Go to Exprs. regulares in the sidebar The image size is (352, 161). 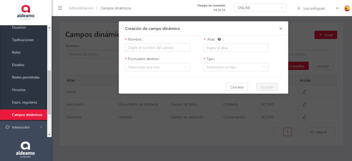coord(24,102)
